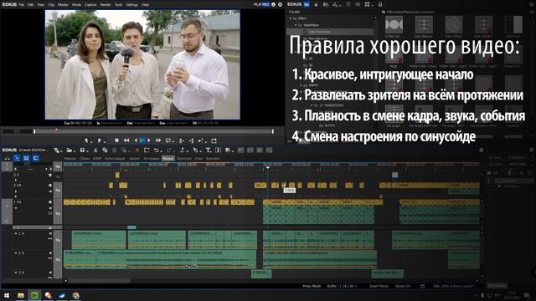Viewport: 536px width, 301px height.
Task: Toggle the third blue timeline mode button
Action: click(x=35, y=158)
